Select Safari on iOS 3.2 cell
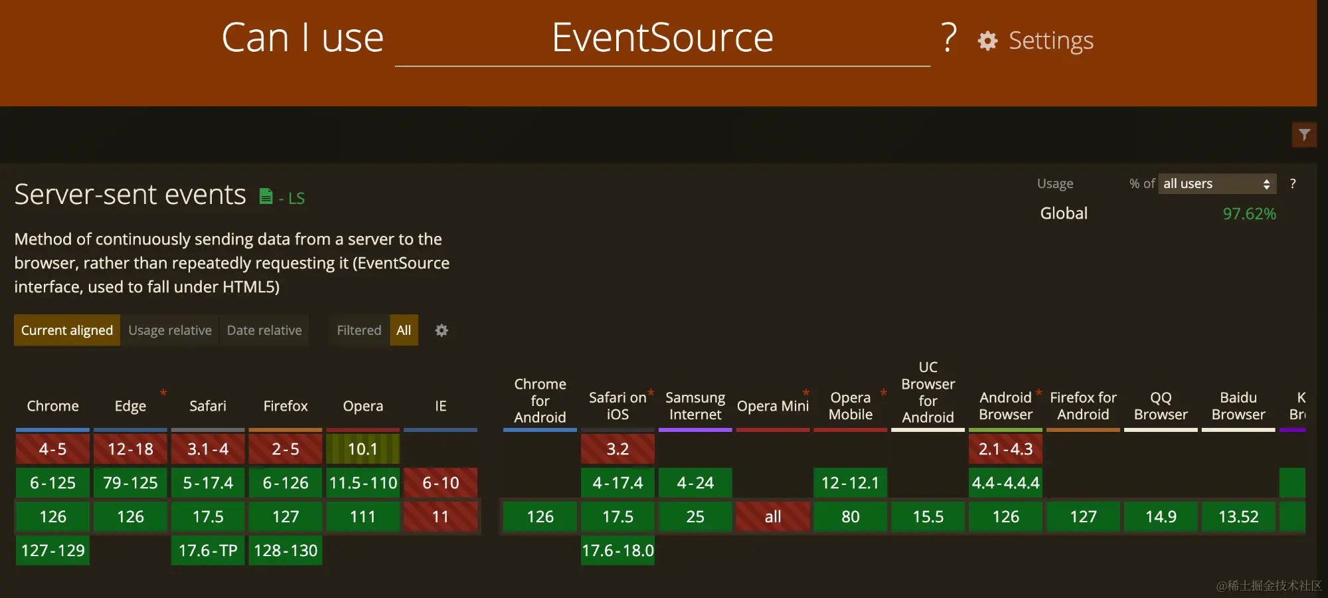1328x598 pixels. 618,449
